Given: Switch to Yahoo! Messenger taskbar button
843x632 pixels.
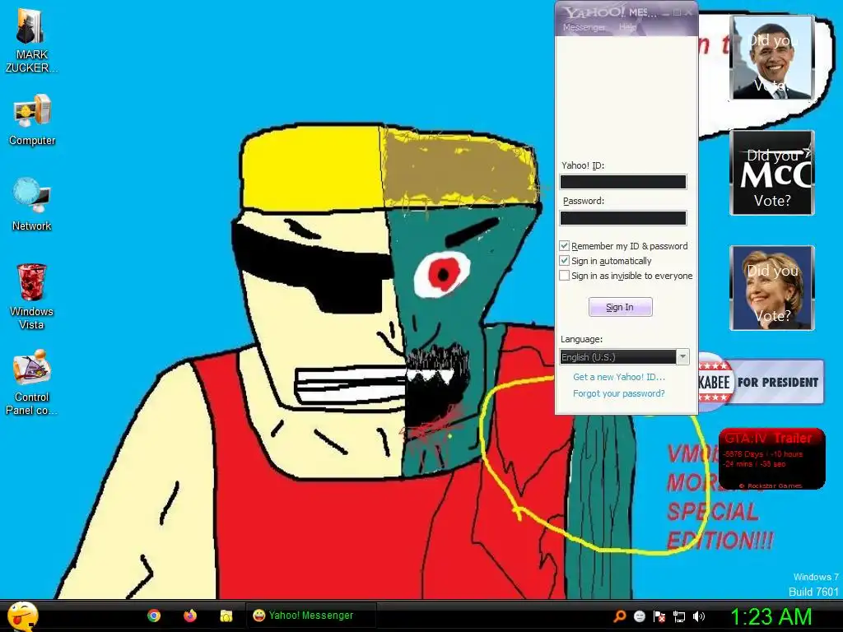Looking at the screenshot, I should pyautogui.click(x=310, y=616).
